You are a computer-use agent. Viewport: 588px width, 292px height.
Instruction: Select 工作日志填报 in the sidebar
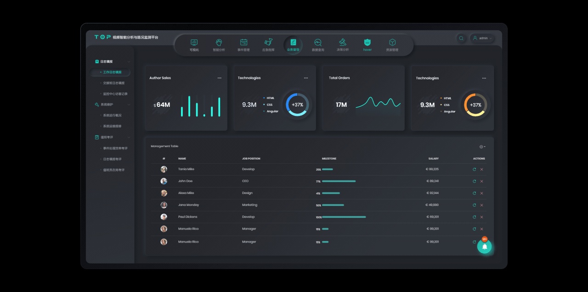coord(111,72)
